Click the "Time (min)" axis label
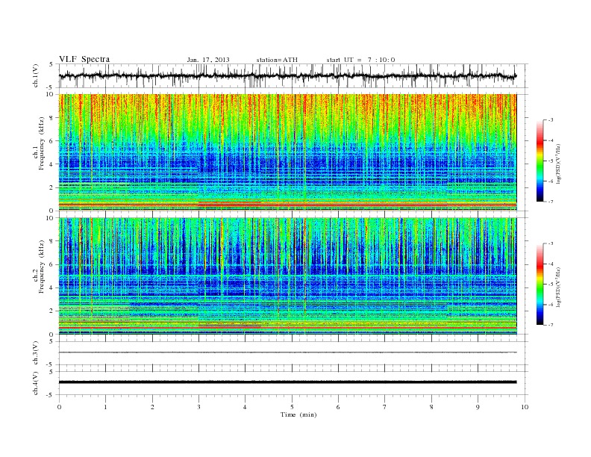The width and height of the screenshot is (591, 457). pyautogui.click(x=298, y=414)
